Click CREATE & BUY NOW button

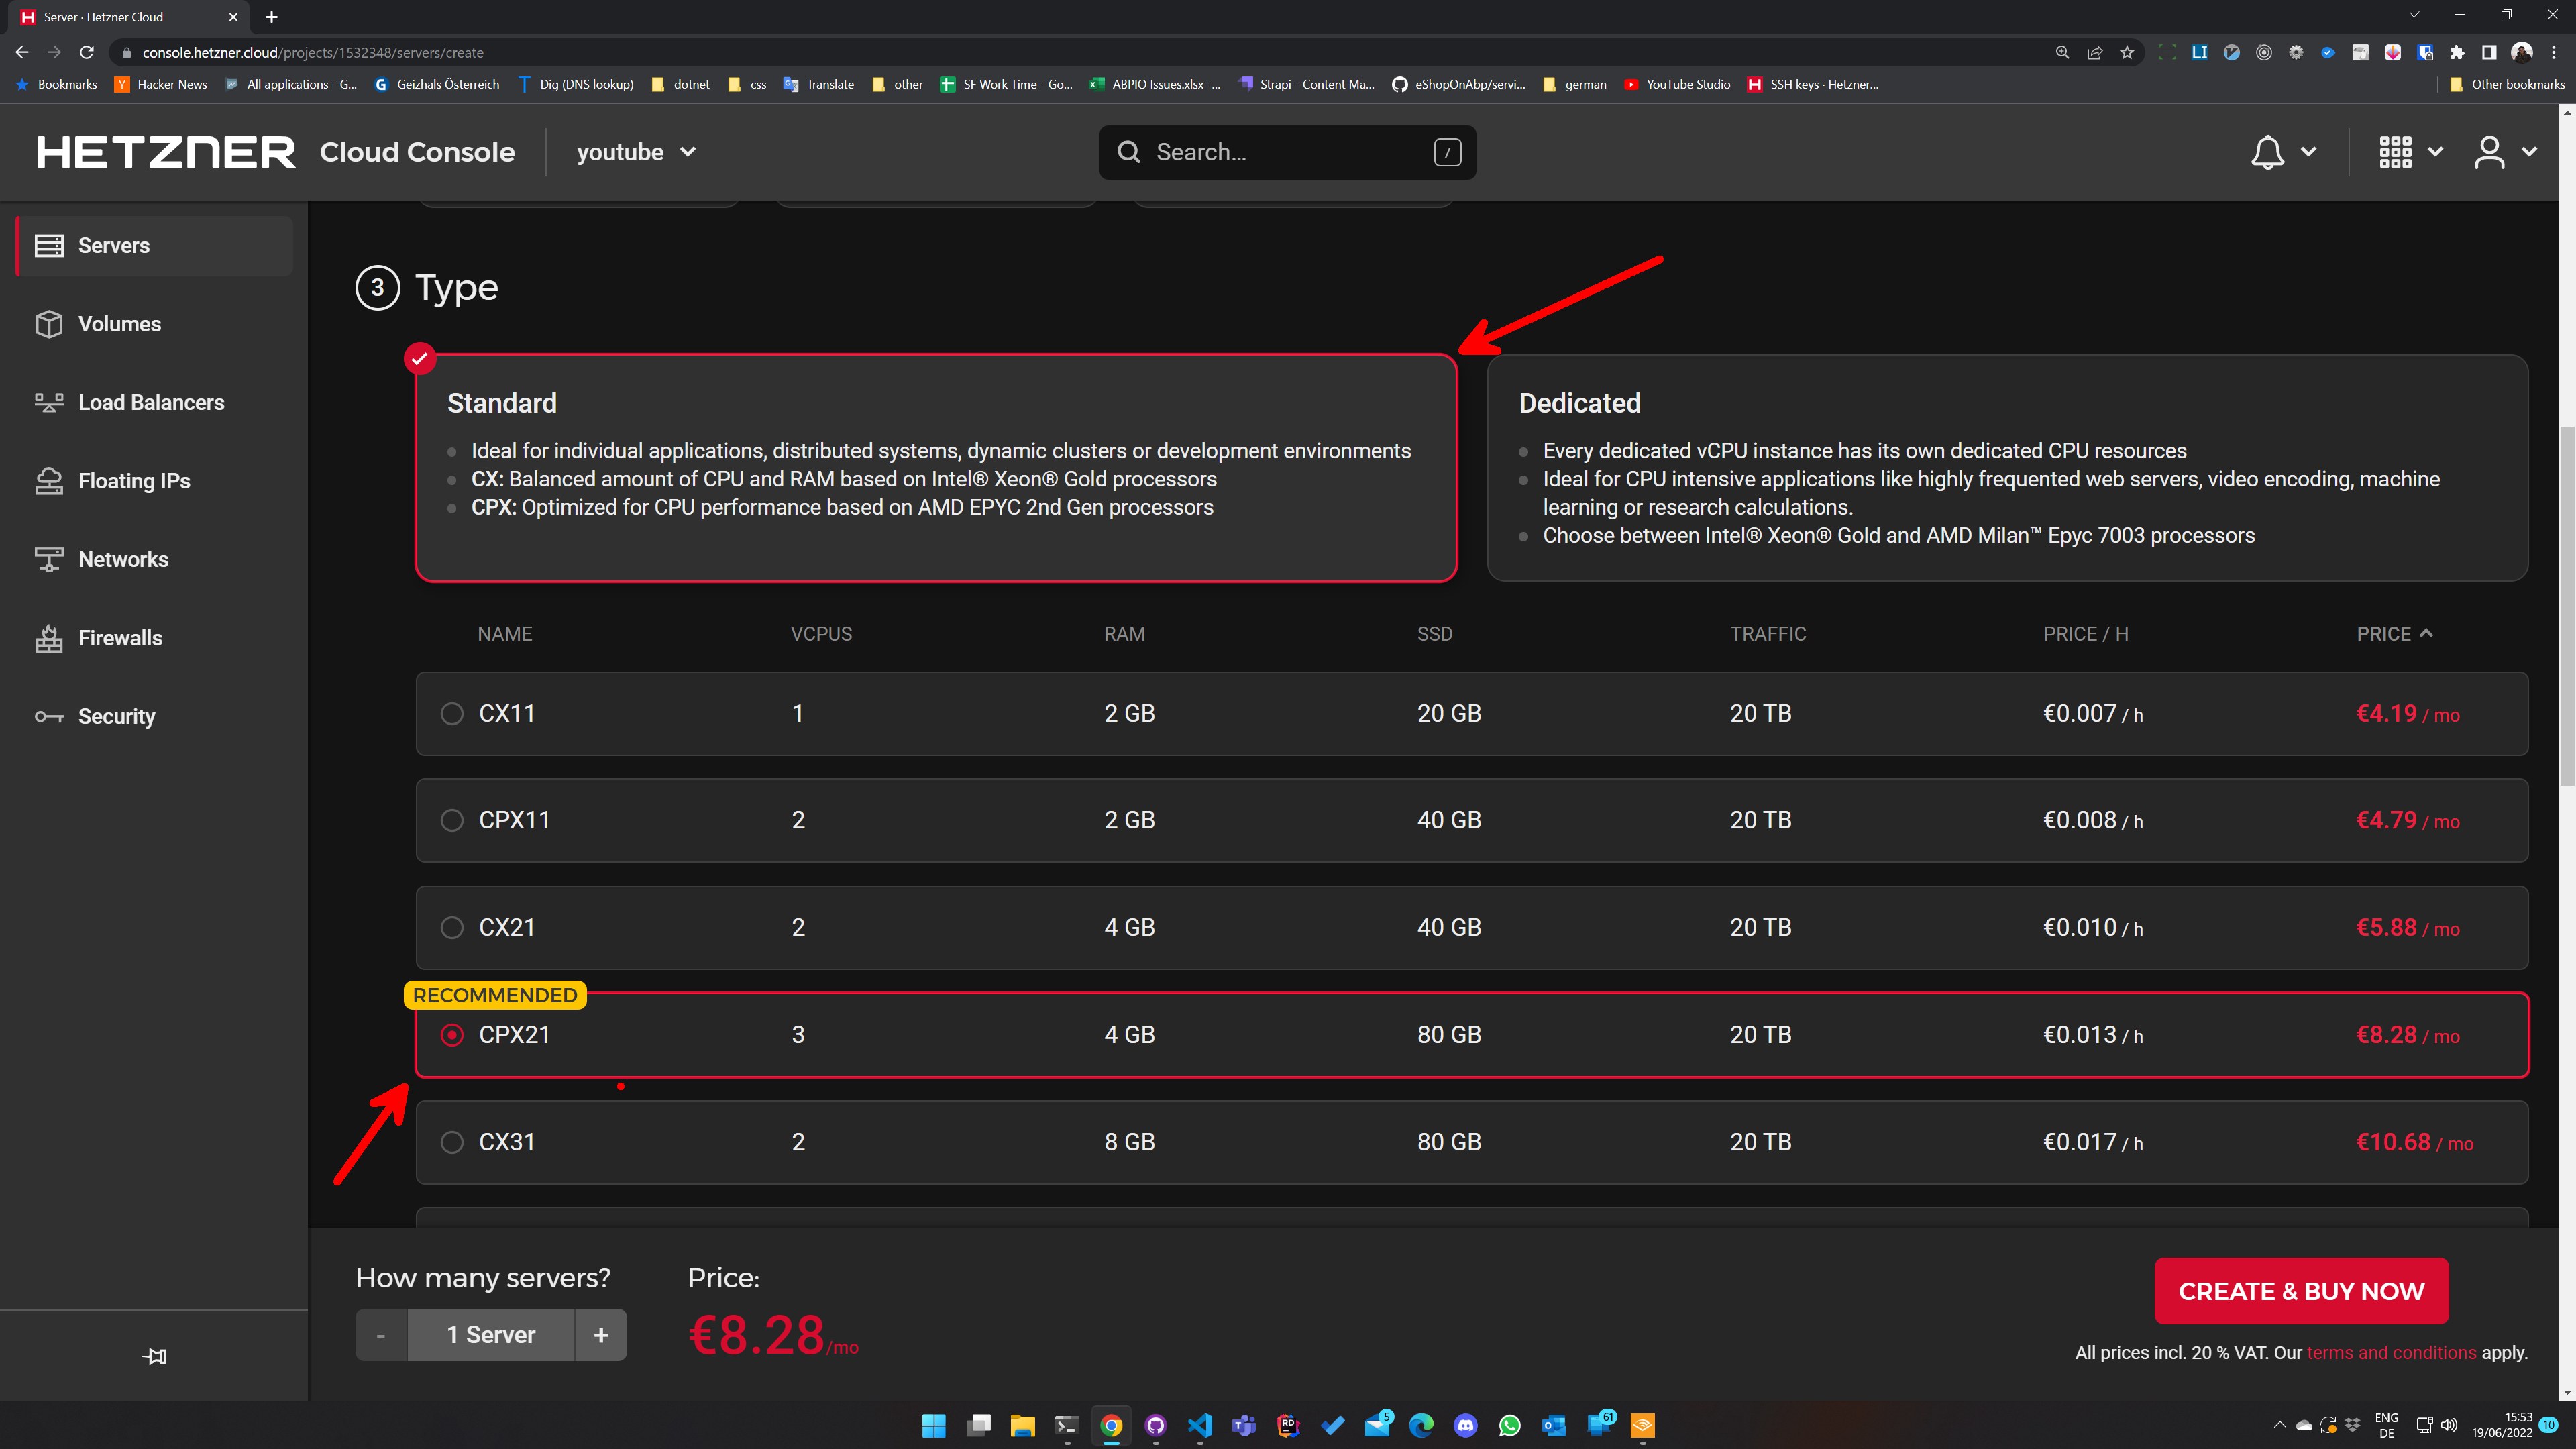click(x=2300, y=1291)
